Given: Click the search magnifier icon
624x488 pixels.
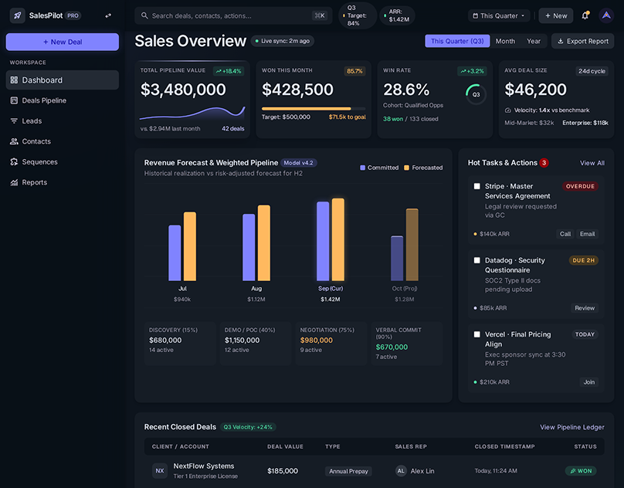Looking at the screenshot, I should click(144, 15).
